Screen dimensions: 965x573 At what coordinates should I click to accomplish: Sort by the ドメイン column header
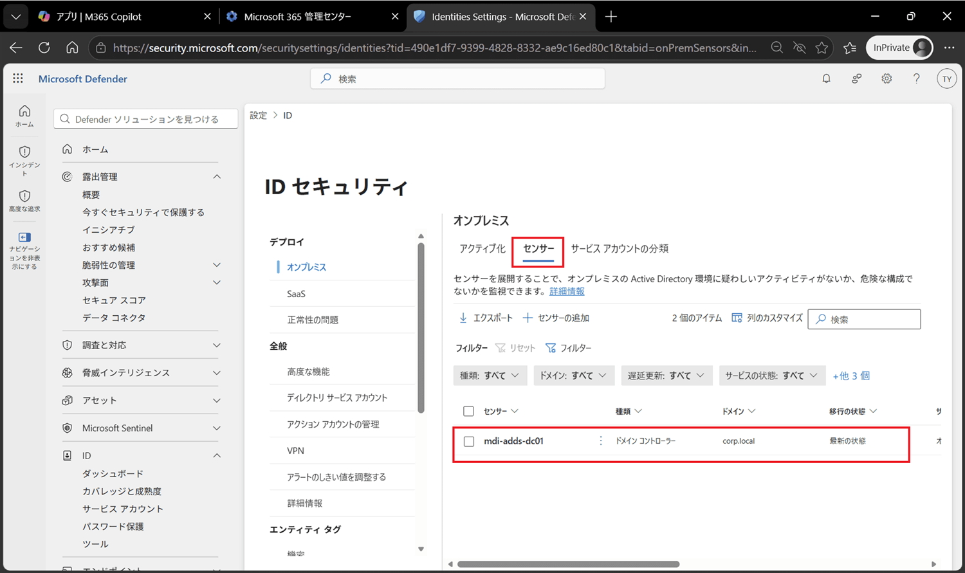tap(739, 411)
